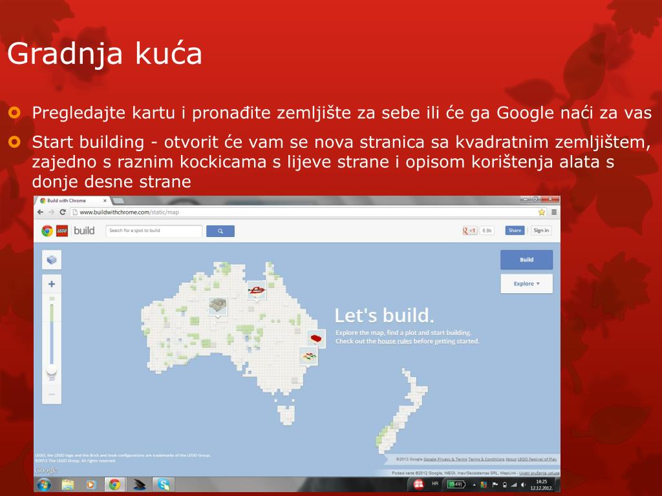
Task: Click the HR language indicator
Action: [435, 484]
